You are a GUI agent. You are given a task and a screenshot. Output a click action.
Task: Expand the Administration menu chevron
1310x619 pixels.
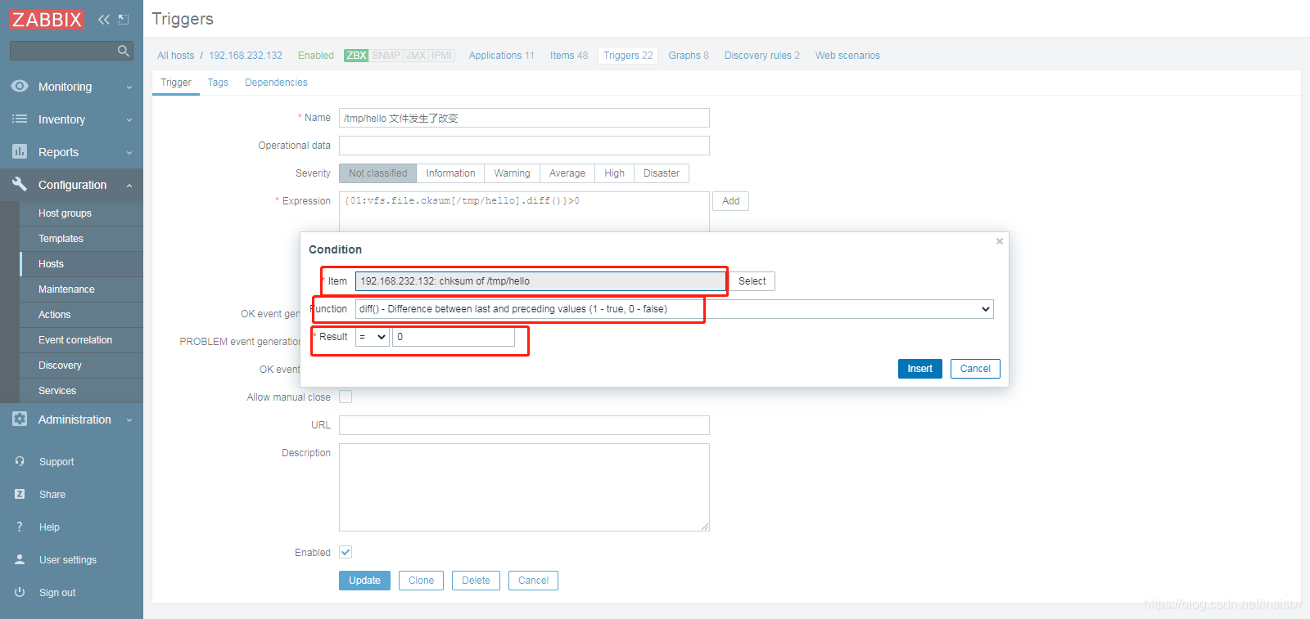tap(129, 419)
